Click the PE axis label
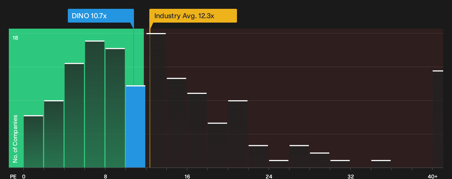The width and height of the screenshot is (452, 179). point(13,176)
